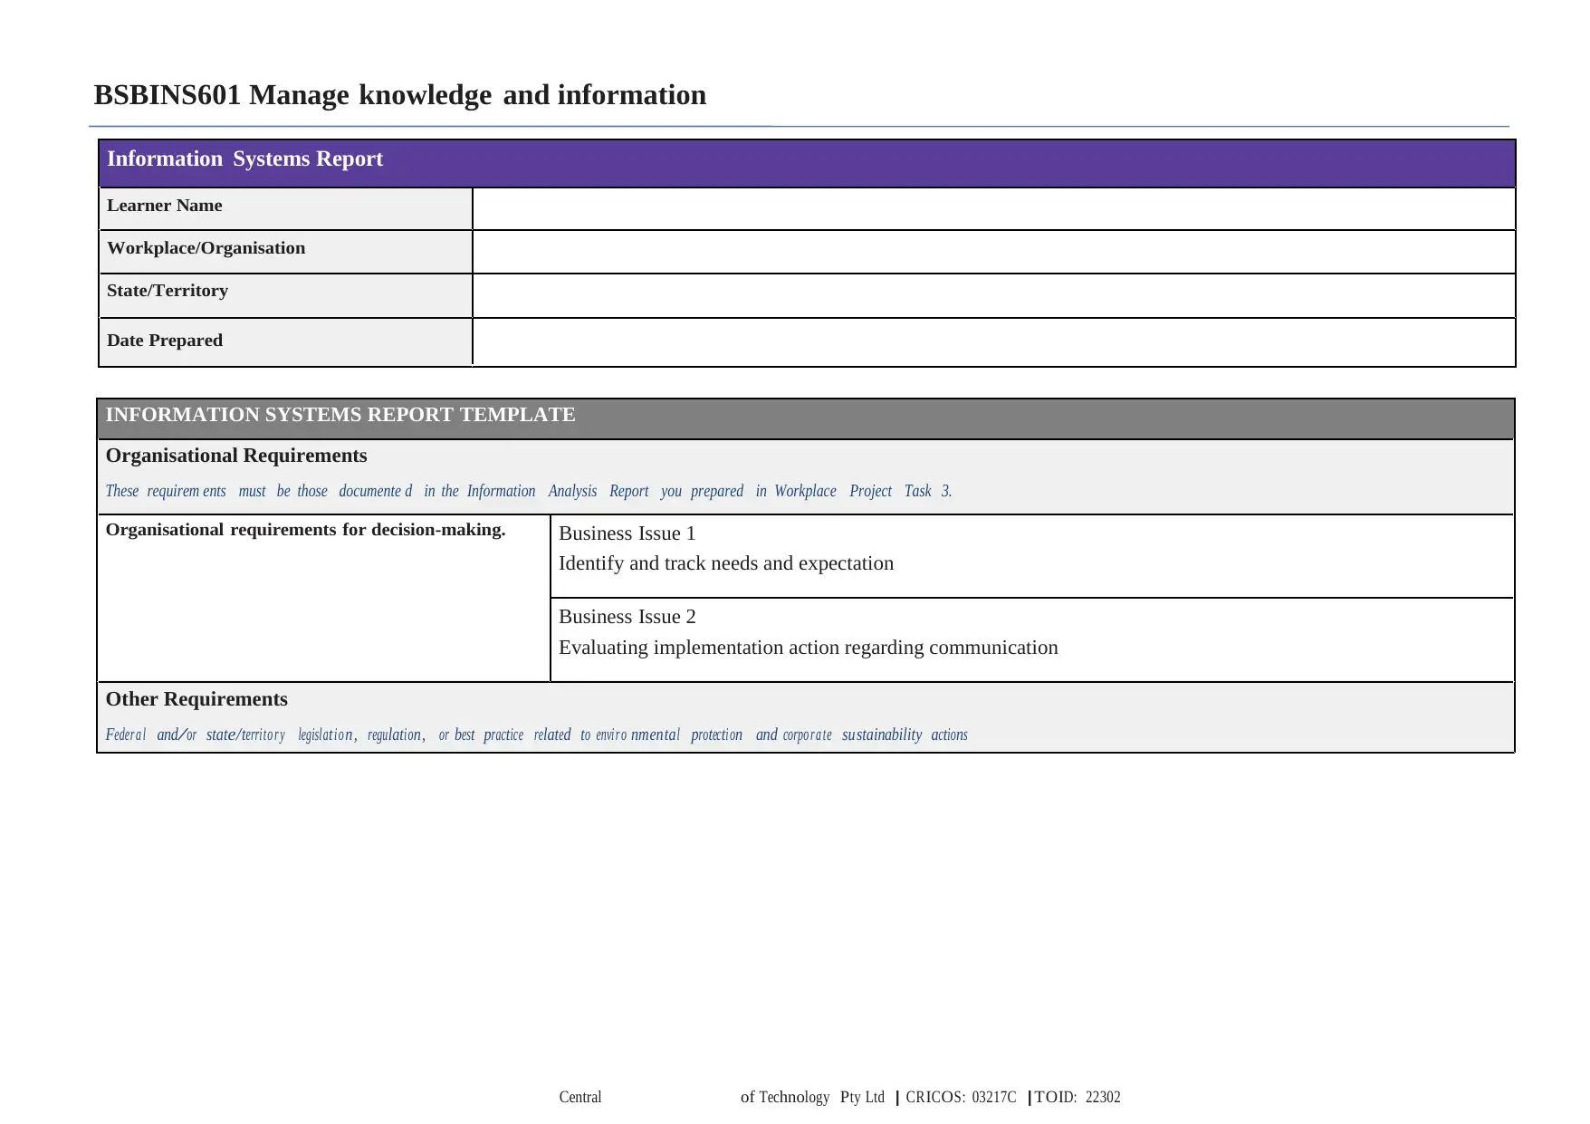Screen dimensions: 1590x1124
Task: Click the title BSBINS601 Manage knowledge and information
Action: [x=399, y=95]
